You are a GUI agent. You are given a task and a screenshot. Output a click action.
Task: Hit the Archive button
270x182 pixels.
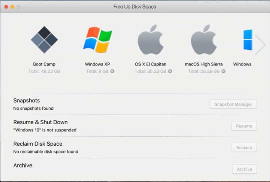[244, 169]
